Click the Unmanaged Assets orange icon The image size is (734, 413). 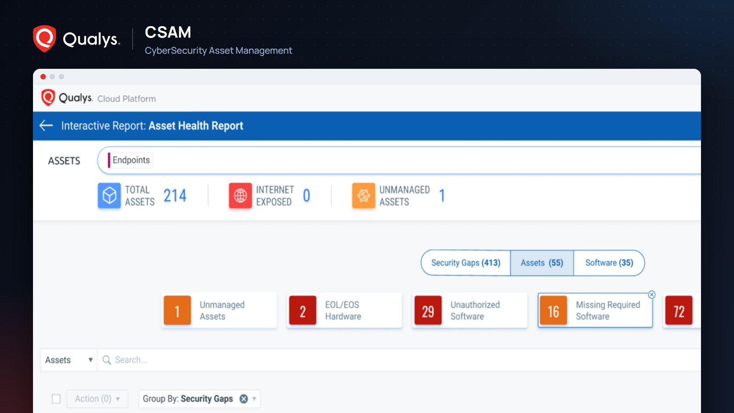click(363, 195)
